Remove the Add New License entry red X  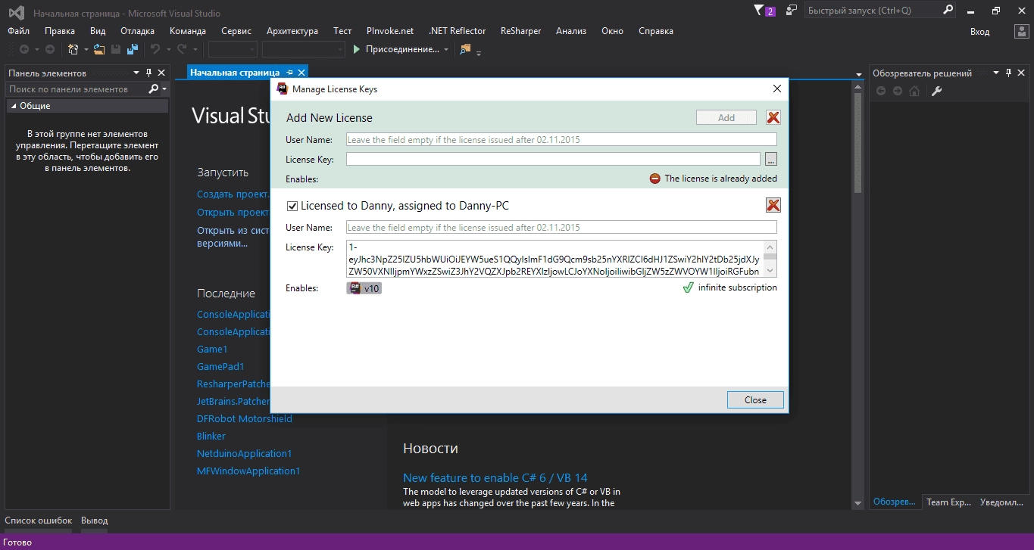point(773,117)
